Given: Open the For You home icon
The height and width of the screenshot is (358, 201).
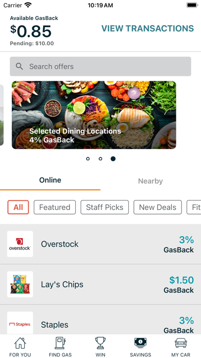Looking at the screenshot, I should point(20,343).
